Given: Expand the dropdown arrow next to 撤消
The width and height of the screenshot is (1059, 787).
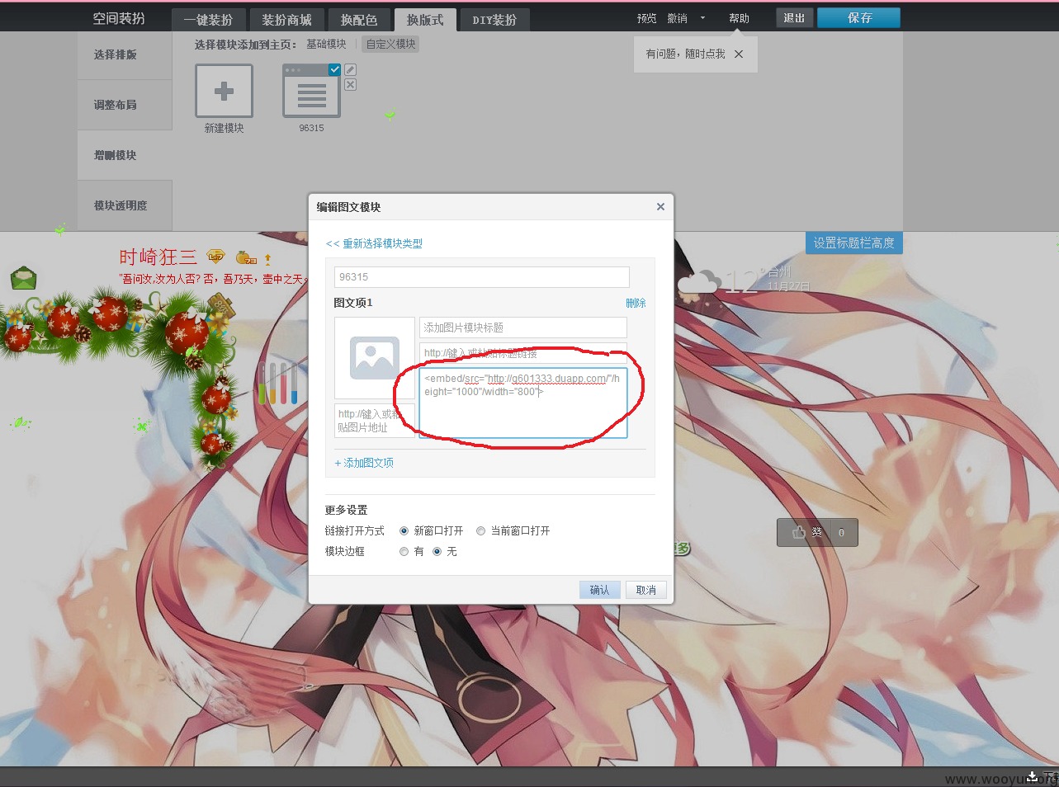Looking at the screenshot, I should [702, 18].
